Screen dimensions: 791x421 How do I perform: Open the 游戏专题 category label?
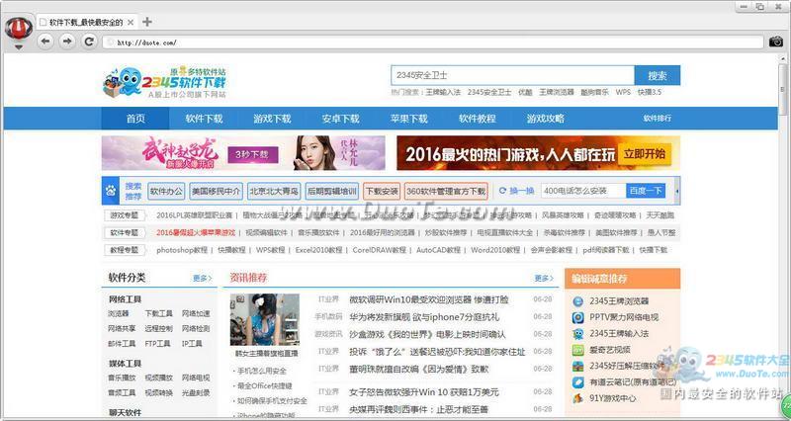click(125, 215)
